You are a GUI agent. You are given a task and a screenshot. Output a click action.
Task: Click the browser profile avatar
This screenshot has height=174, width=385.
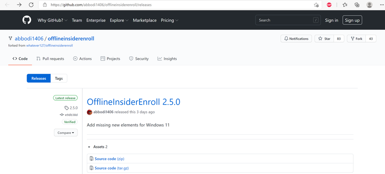tap(369, 5)
